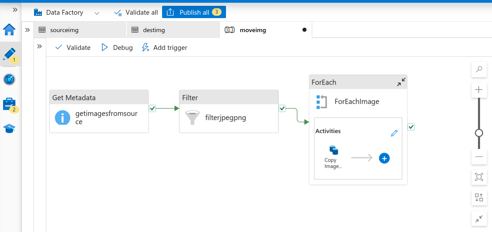492x232 pixels.
Task: Zoom in with the plus button
Action: tap(479, 90)
